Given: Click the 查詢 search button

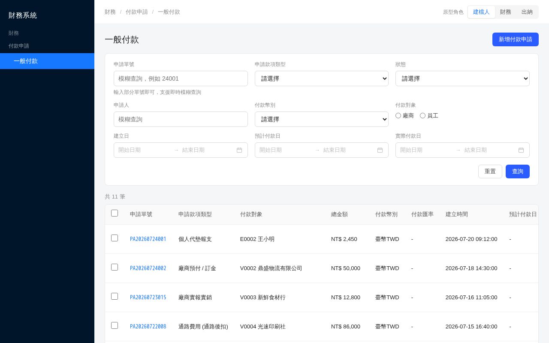Looking at the screenshot, I should [x=518, y=171].
